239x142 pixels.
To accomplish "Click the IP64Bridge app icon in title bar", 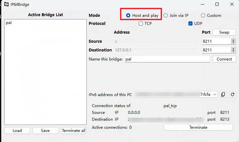I will [x=6, y=4].
